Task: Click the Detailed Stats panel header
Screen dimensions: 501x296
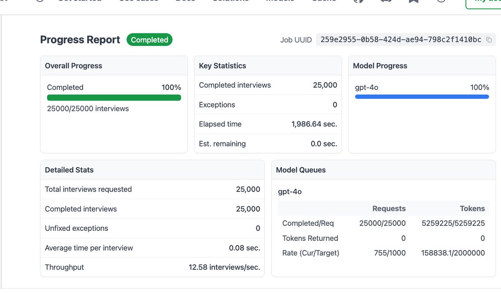Action: pyautogui.click(x=152, y=170)
